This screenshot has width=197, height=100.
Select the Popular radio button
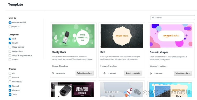[x=10, y=27]
